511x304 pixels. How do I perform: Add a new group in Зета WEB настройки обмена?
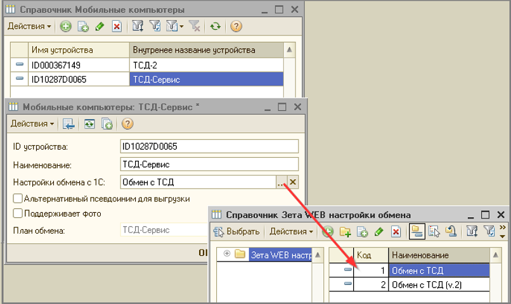pyautogui.click(x=345, y=232)
